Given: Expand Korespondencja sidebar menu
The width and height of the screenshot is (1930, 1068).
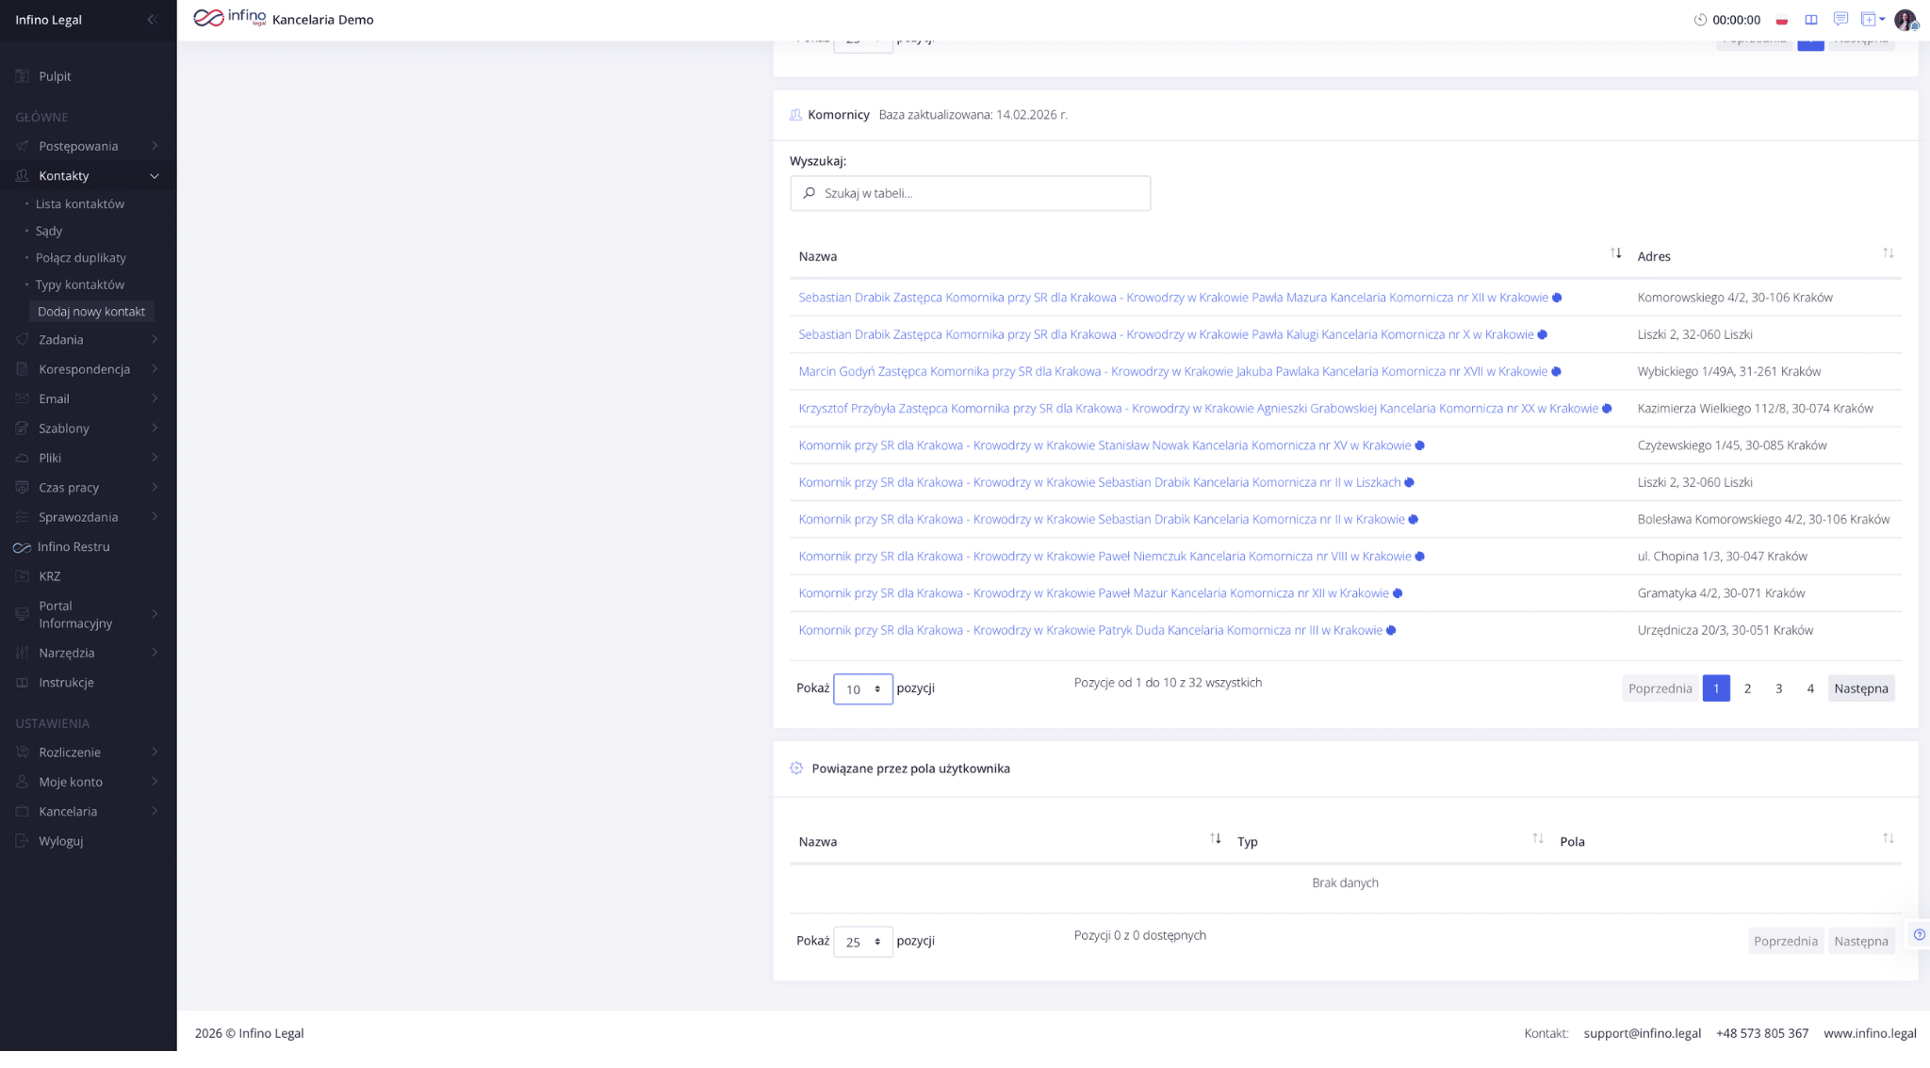Looking at the screenshot, I should [88, 369].
